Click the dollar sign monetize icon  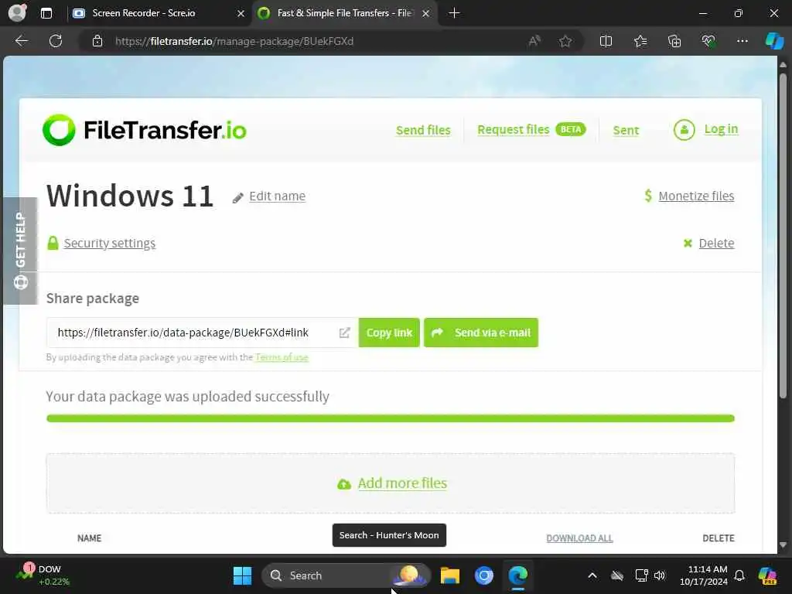648,196
